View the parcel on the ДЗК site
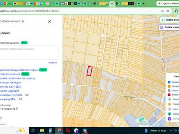 10,87
